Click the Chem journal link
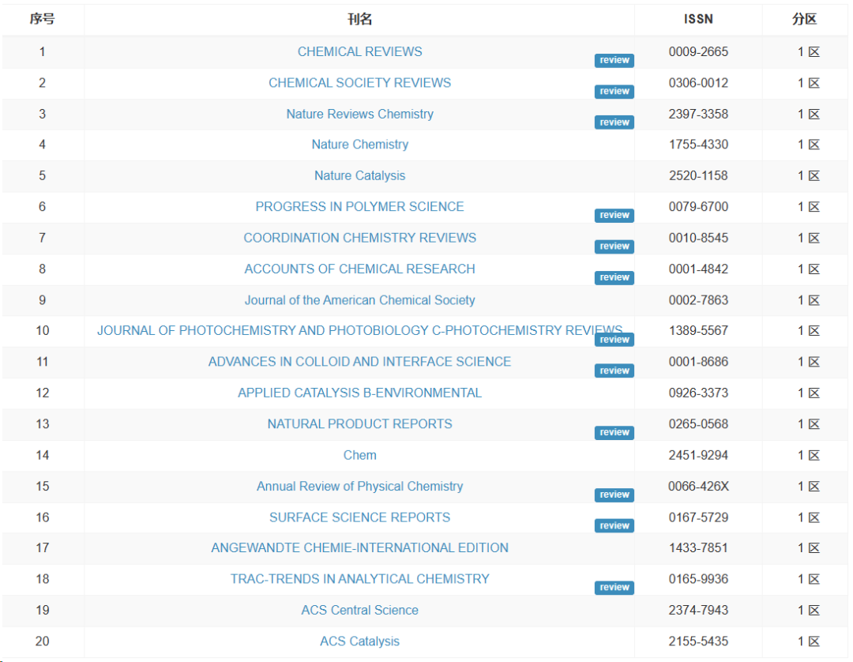Viewport: 853px width, 662px height. [359, 455]
